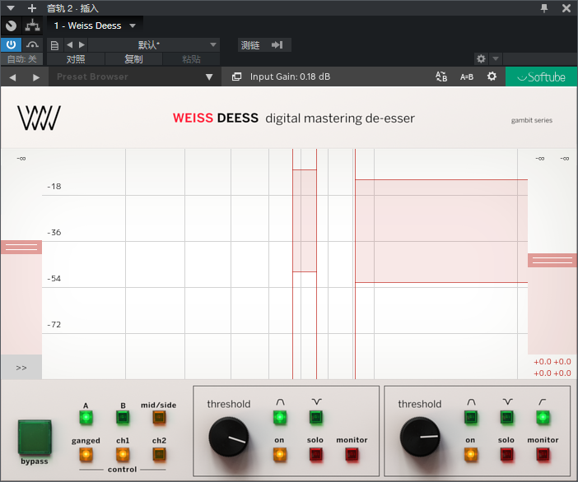
Task: Open the preset file icon menu
Action: click(54, 45)
